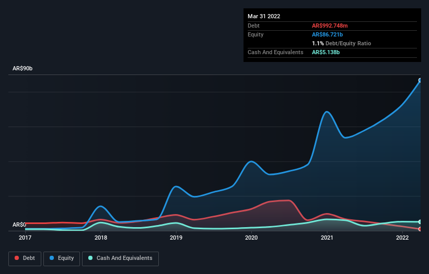Click the 2017 x-axis label

pos(25,238)
